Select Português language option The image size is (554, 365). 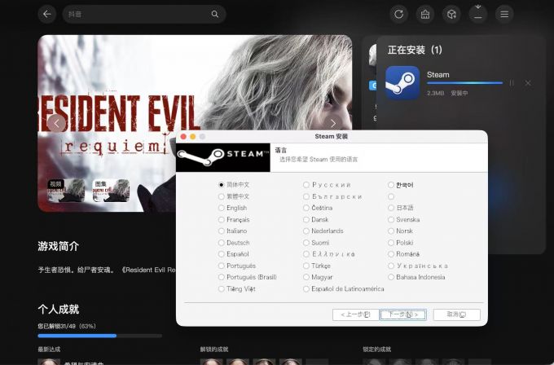[x=237, y=266]
